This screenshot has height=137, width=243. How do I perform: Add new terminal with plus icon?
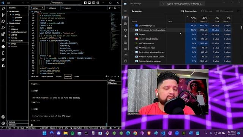tap(106, 76)
